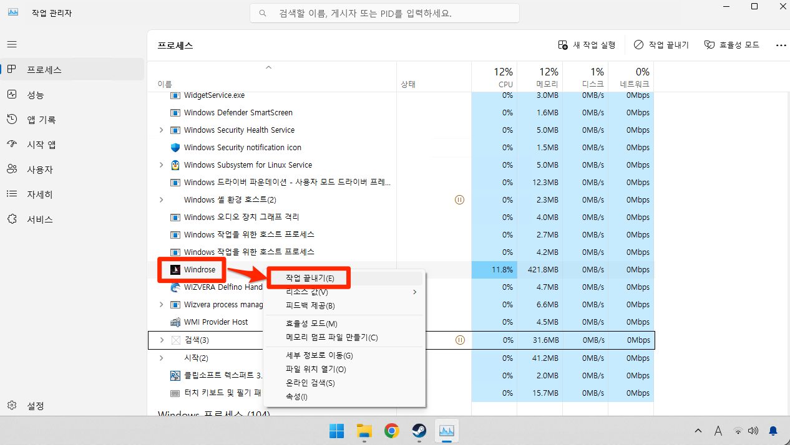The image size is (790, 445).
Task: Open Google Chrome from the taskbar
Action: pos(391,431)
